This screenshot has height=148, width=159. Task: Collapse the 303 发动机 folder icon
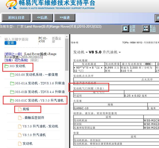pos(7,66)
